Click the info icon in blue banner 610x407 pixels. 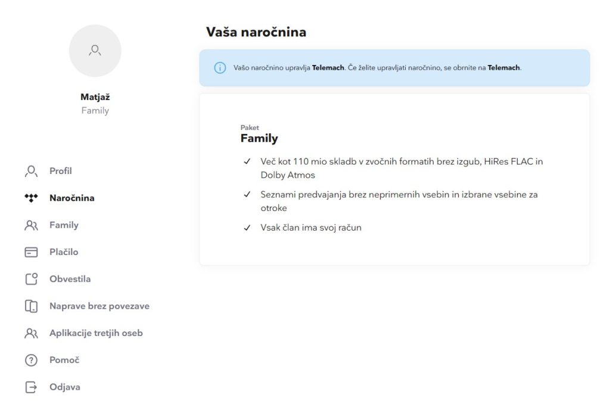point(220,68)
